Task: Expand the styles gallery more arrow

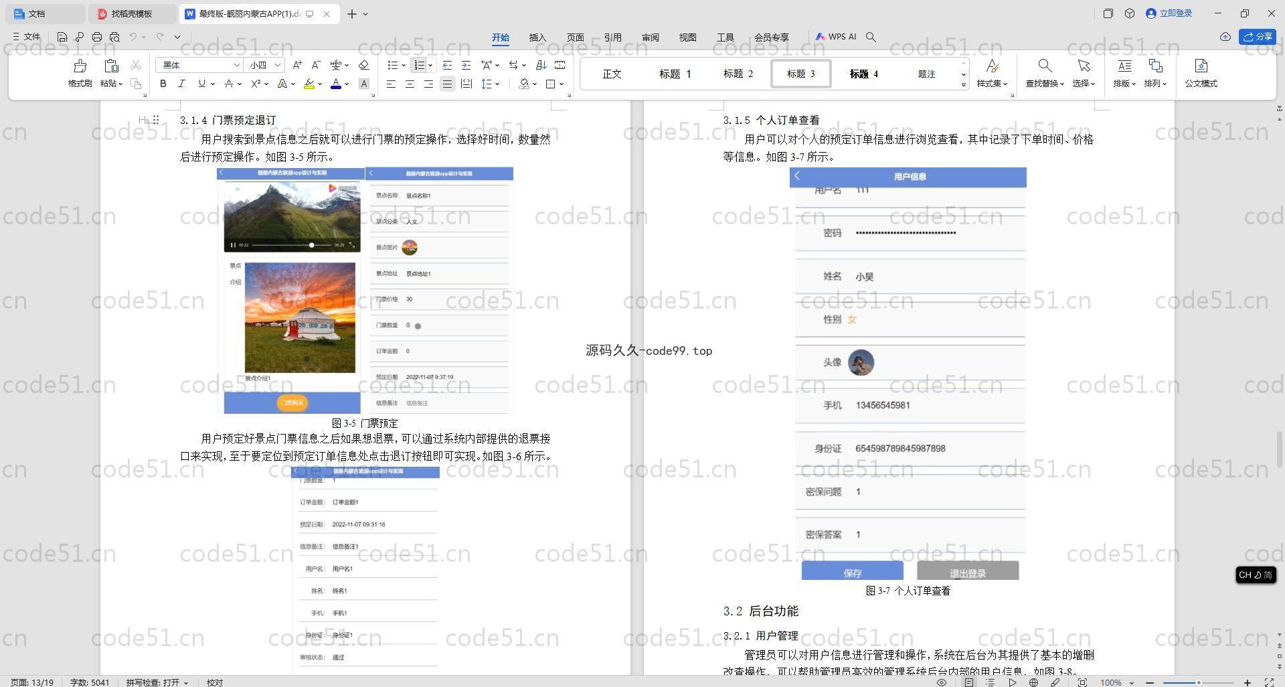Action: click(x=964, y=84)
